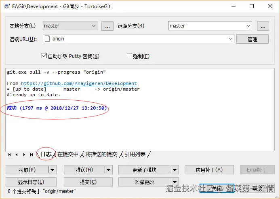Image resolution: width=280 pixels, height=199 pixels.
Task: Click the 成功 result line in log
Action: coord(57,108)
